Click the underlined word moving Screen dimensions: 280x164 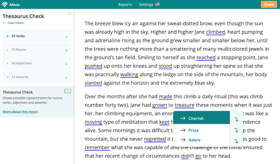(93, 122)
